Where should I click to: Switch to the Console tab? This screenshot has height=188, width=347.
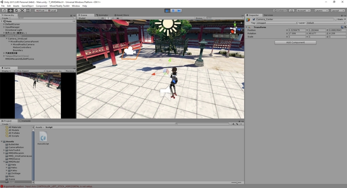[x=25, y=121]
